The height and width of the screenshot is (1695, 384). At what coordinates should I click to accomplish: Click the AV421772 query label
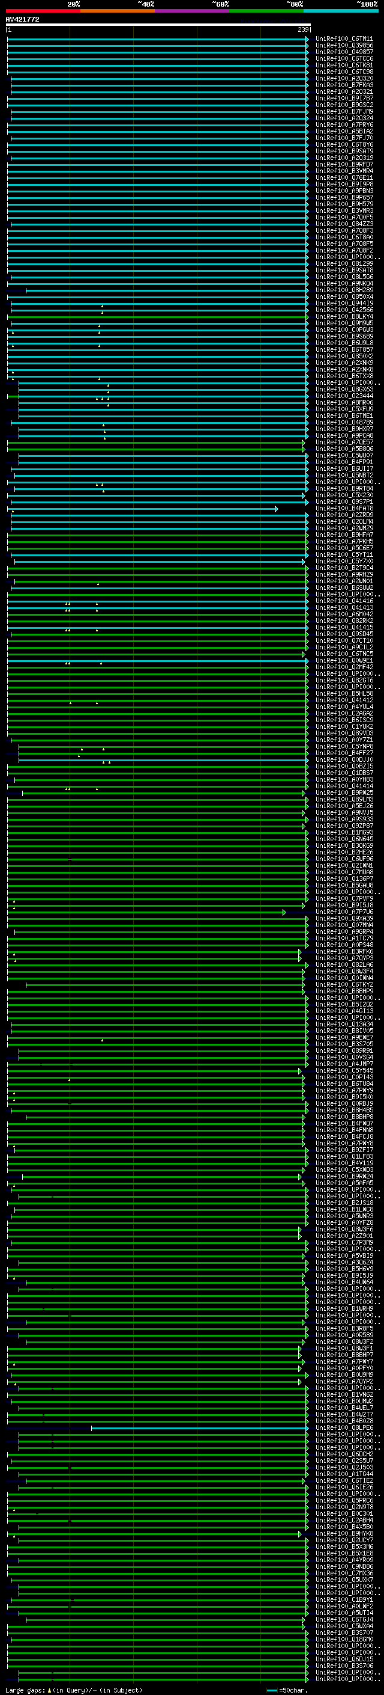click(22, 20)
